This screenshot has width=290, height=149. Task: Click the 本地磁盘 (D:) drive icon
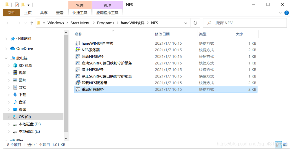pyautogui.click(x=15, y=125)
